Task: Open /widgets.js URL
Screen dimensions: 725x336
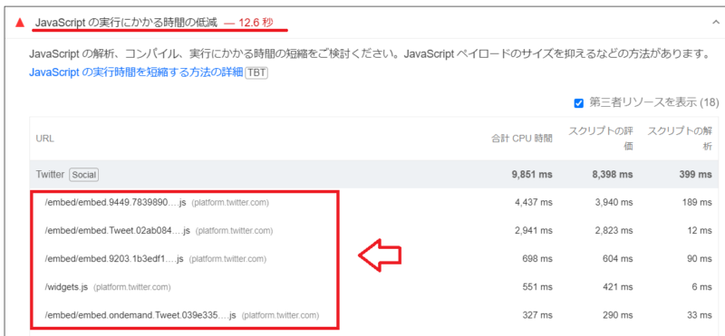Action: pyautogui.click(x=66, y=287)
